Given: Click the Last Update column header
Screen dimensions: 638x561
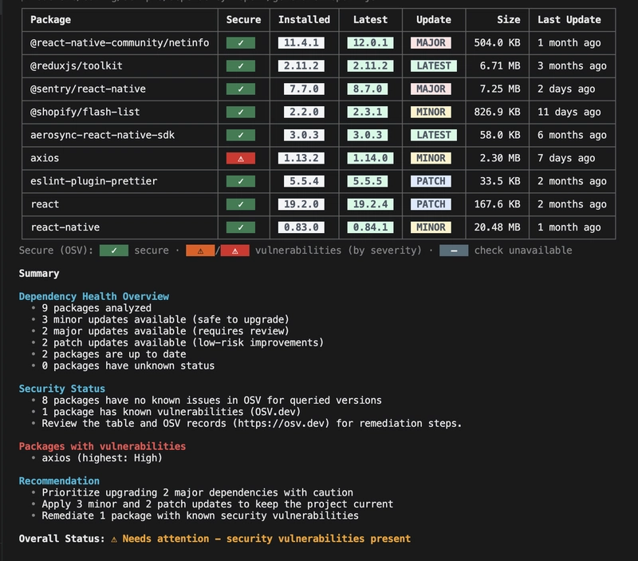Looking at the screenshot, I should tap(571, 19).
